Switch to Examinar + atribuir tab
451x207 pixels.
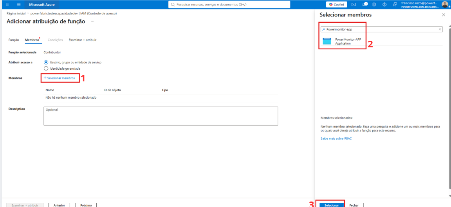click(83, 40)
